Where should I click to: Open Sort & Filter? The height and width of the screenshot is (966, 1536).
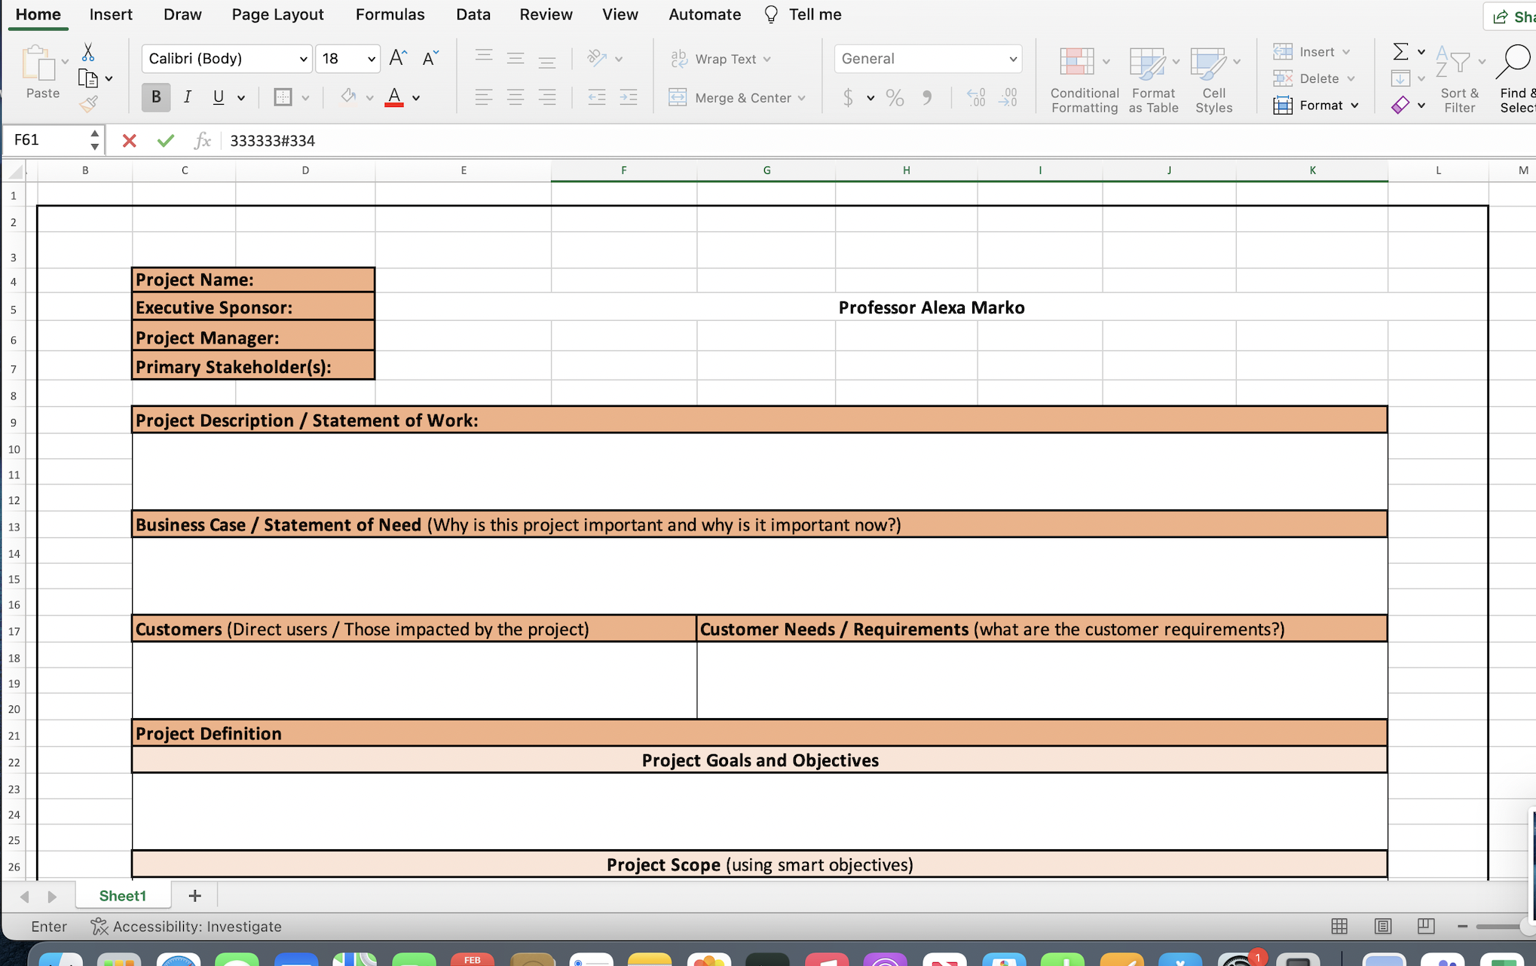[1460, 79]
